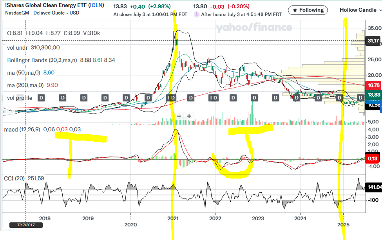The width and height of the screenshot is (382, 240).
Task: Click the I D event marker near 2021
Action: [170, 98]
